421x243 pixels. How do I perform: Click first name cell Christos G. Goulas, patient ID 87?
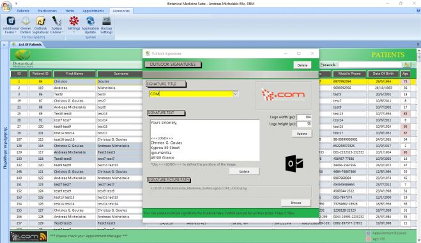(x=74, y=101)
